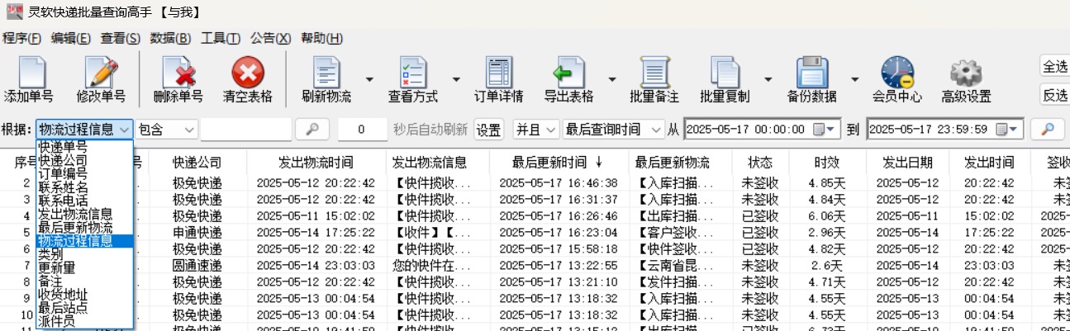Click the 批量备注 scroll icon

point(654,72)
